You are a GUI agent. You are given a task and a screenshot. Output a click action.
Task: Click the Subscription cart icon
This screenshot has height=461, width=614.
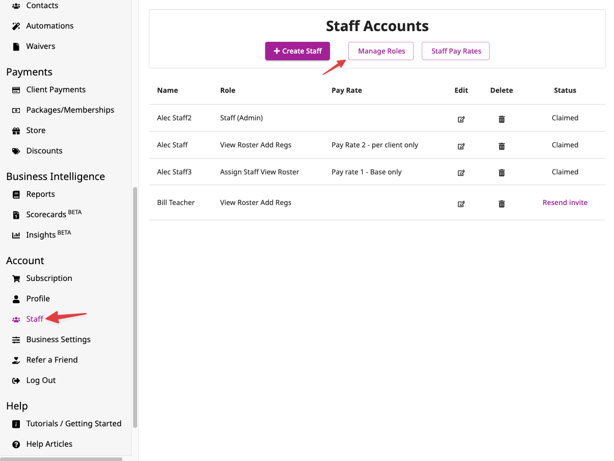16,278
